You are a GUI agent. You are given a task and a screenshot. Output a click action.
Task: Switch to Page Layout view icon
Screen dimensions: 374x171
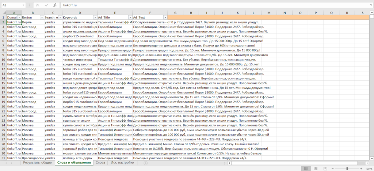315,168
